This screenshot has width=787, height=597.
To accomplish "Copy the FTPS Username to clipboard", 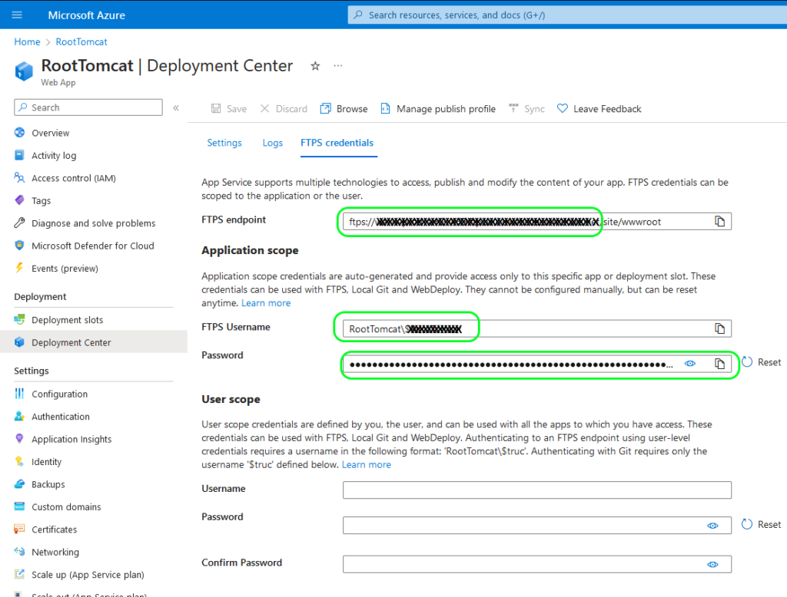I will [x=719, y=328].
